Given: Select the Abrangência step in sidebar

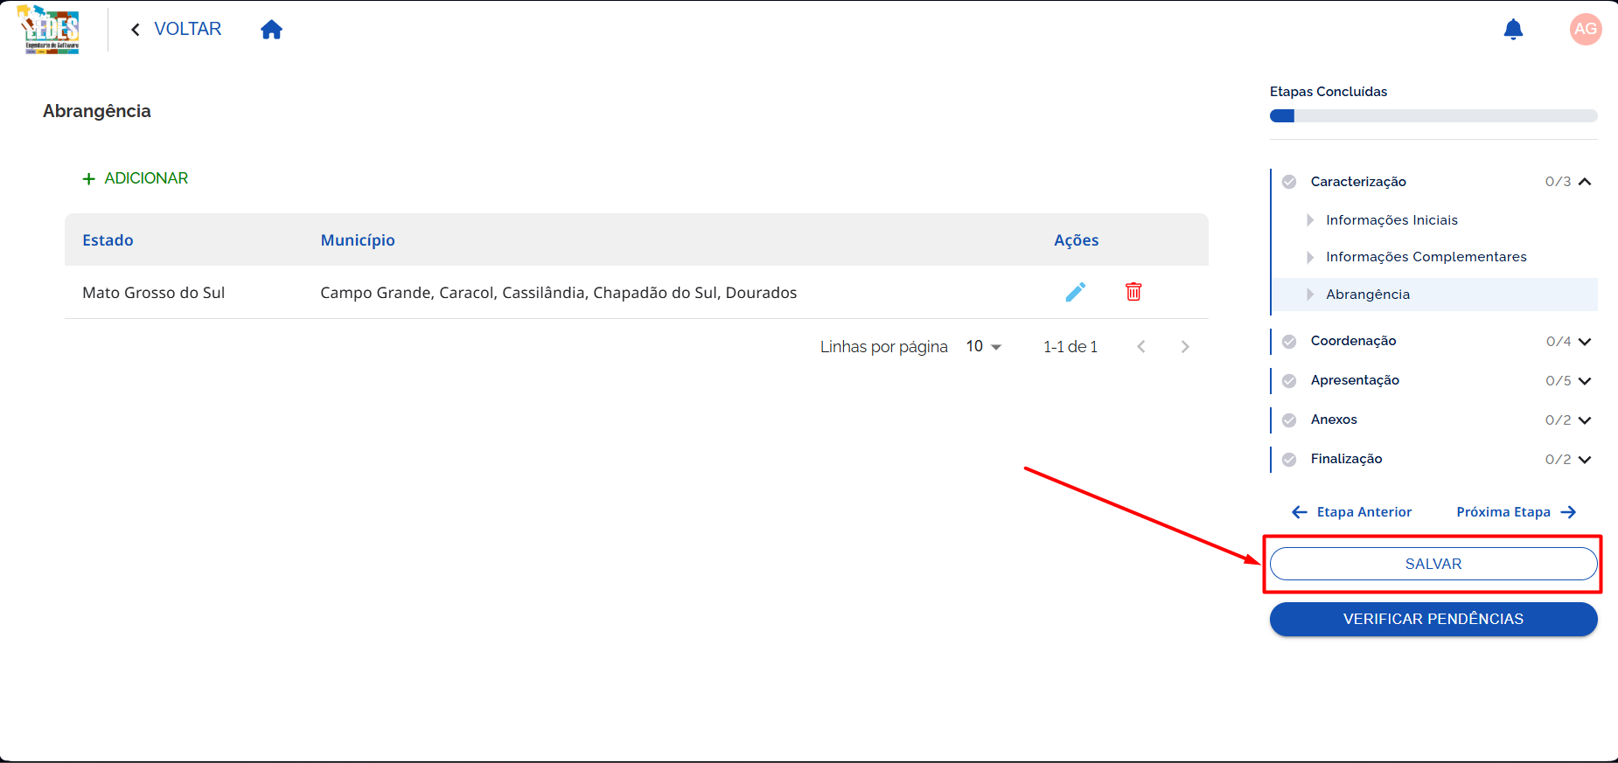Looking at the screenshot, I should click(1435, 295).
